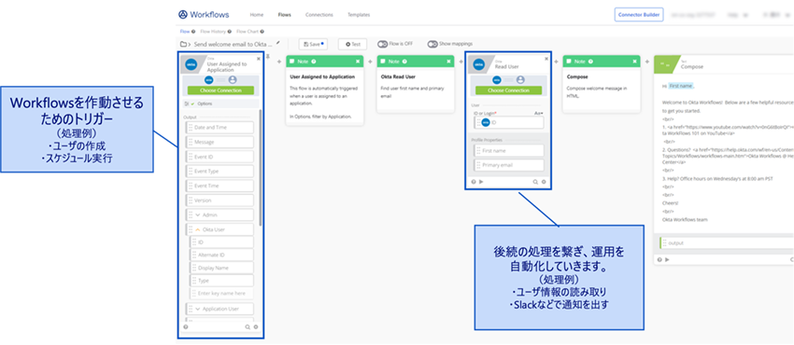Screen dimensions: 794x345
Task: Select the Display Name output field
Action: tap(221, 268)
